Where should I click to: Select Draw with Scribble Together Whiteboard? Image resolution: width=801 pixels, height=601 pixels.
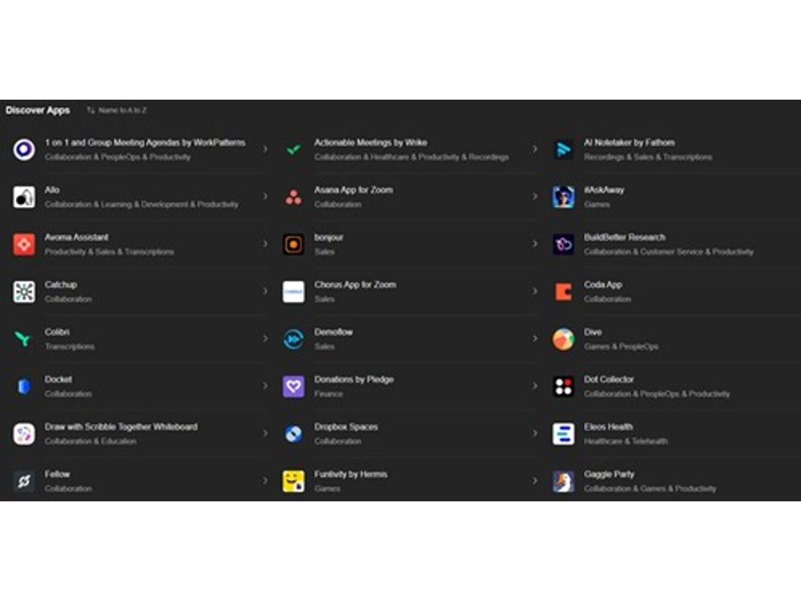pos(121,427)
